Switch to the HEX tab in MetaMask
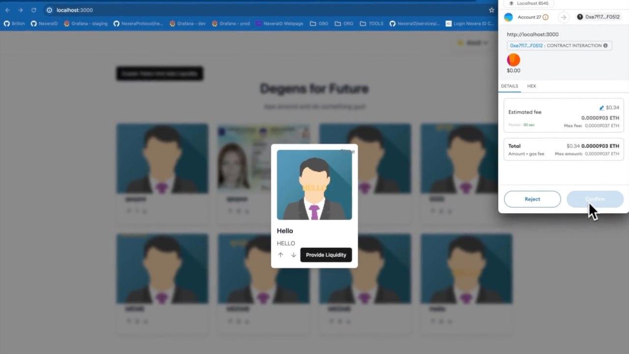This screenshot has width=629, height=354. pos(532,86)
